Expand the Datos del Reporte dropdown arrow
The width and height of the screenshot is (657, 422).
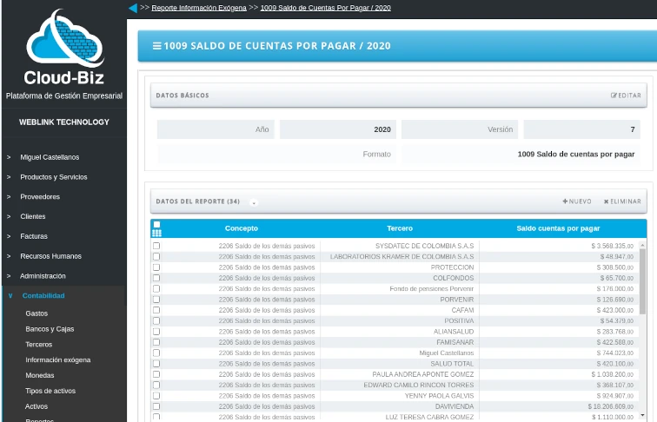click(x=254, y=202)
